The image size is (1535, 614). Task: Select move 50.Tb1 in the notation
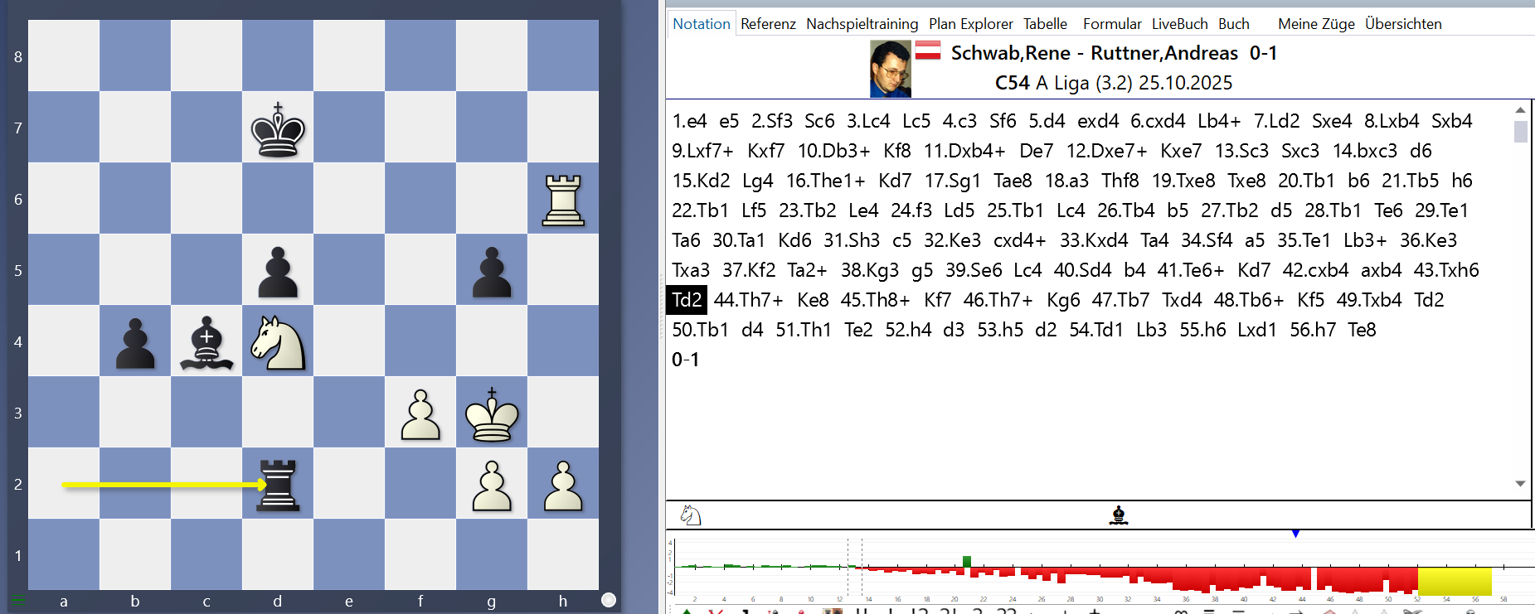[700, 330]
